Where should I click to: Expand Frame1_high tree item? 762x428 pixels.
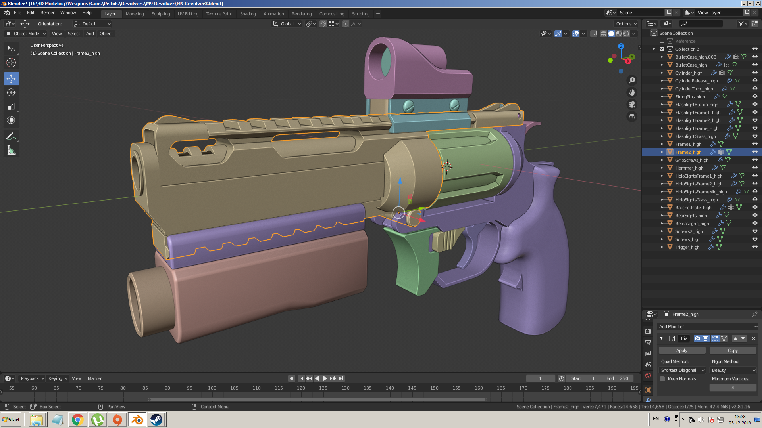point(662,144)
